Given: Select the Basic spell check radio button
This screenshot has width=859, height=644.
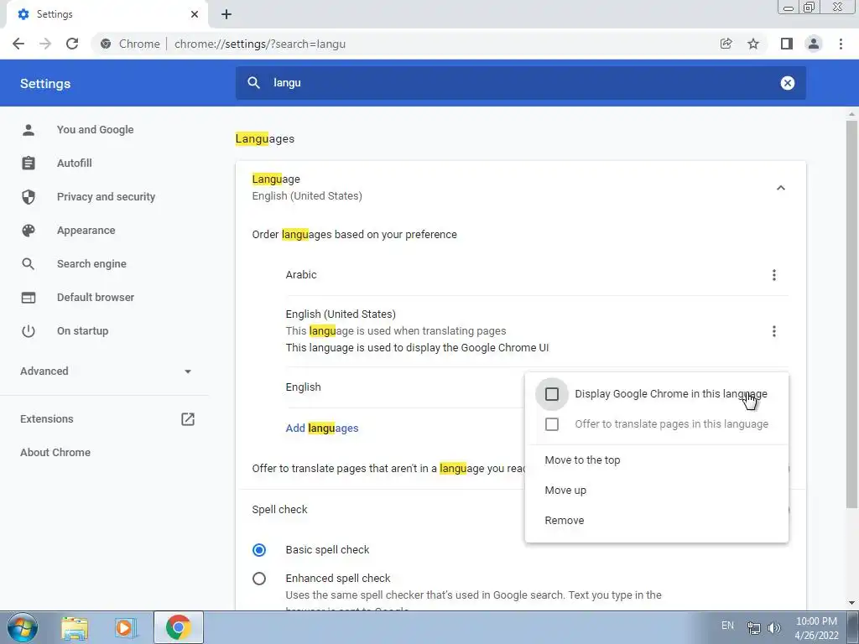Looking at the screenshot, I should point(259,550).
